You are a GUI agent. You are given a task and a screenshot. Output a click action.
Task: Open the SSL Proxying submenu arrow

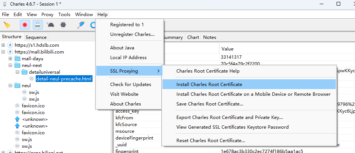[x=159, y=71]
